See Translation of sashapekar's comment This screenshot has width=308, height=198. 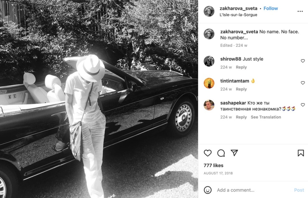(266, 117)
